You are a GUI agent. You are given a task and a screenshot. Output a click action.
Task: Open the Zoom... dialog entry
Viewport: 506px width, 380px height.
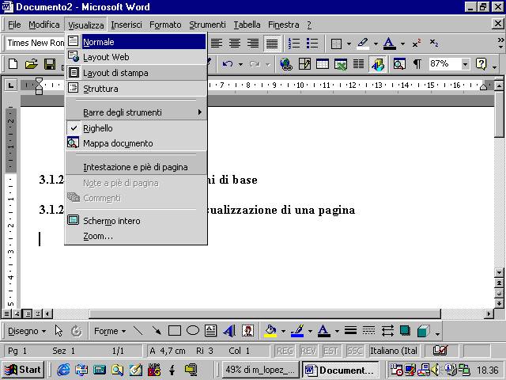click(135, 236)
